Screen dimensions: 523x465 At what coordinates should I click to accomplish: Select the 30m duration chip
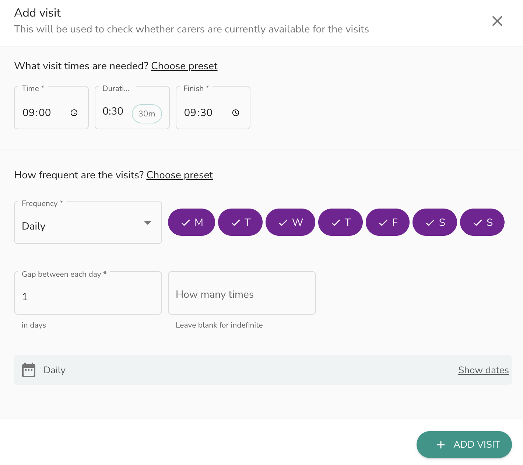click(147, 113)
